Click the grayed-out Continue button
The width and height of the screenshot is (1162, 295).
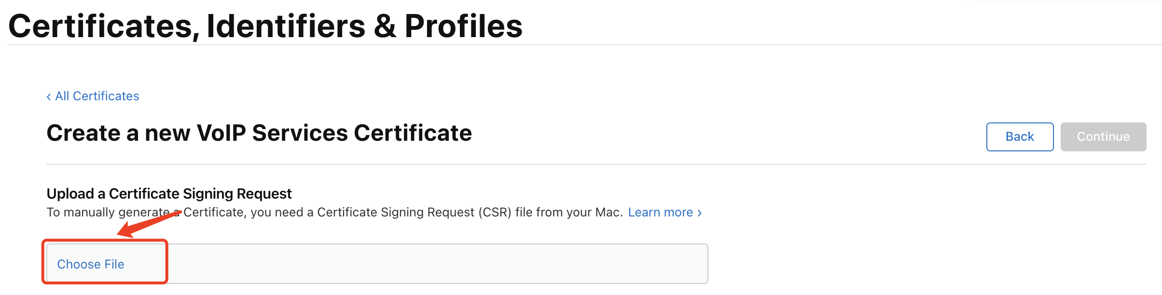pos(1103,137)
